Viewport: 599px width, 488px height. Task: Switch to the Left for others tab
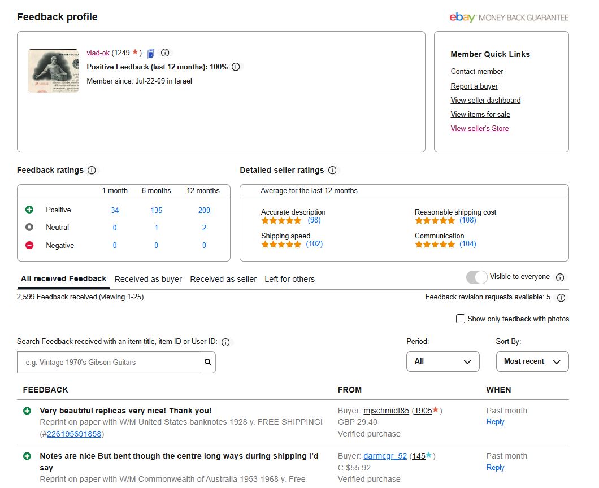tap(289, 279)
